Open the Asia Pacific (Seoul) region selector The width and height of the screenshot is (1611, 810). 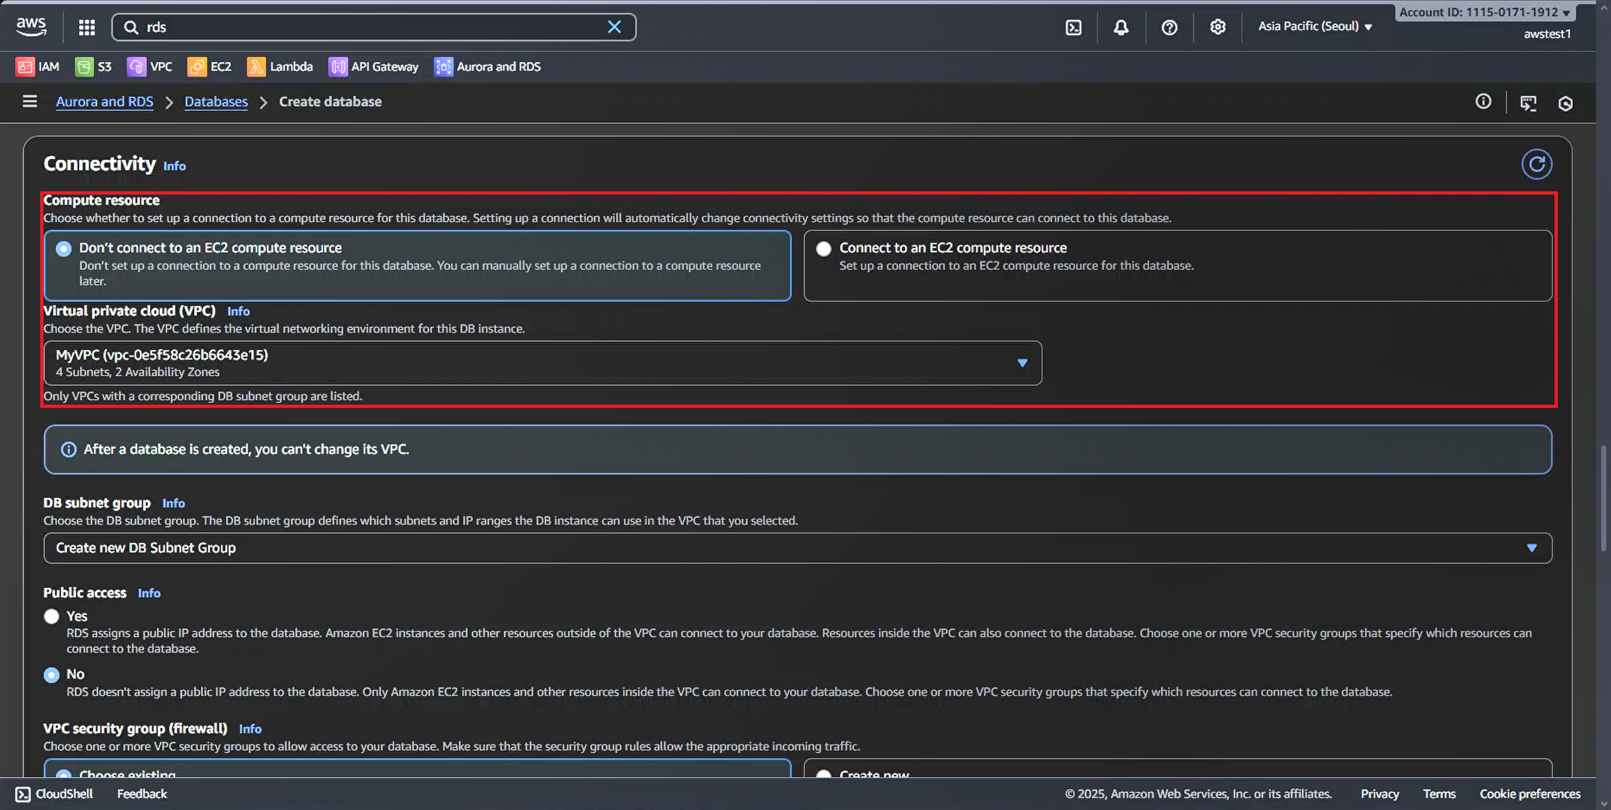pos(1315,27)
